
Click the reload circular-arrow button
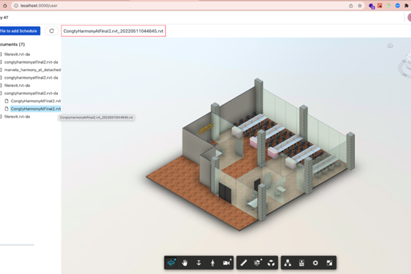coord(51,31)
